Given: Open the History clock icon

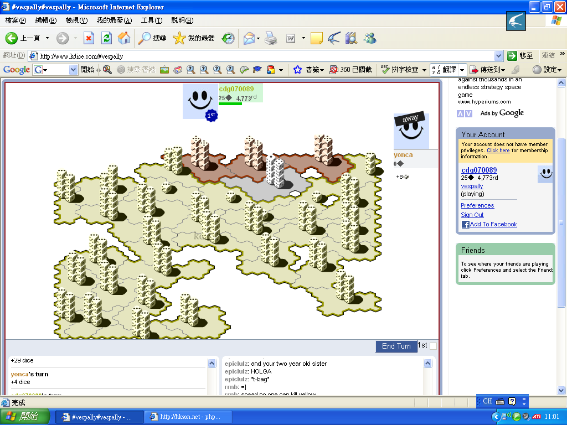Looking at the screenshot, I should tap(228, 38).
